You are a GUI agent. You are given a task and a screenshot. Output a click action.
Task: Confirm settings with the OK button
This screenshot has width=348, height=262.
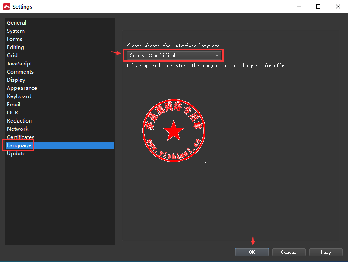point(252,252)
